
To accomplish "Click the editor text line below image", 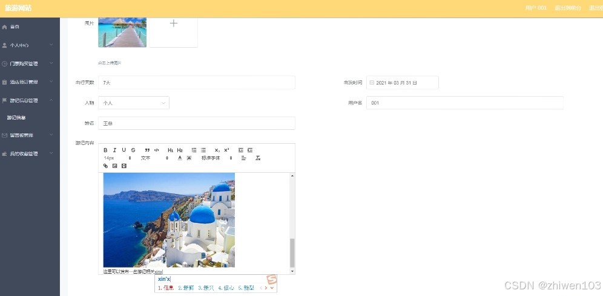I will (133, 271).
